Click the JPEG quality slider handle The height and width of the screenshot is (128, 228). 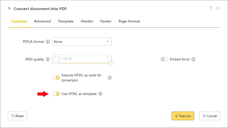(x=111, y=63)
